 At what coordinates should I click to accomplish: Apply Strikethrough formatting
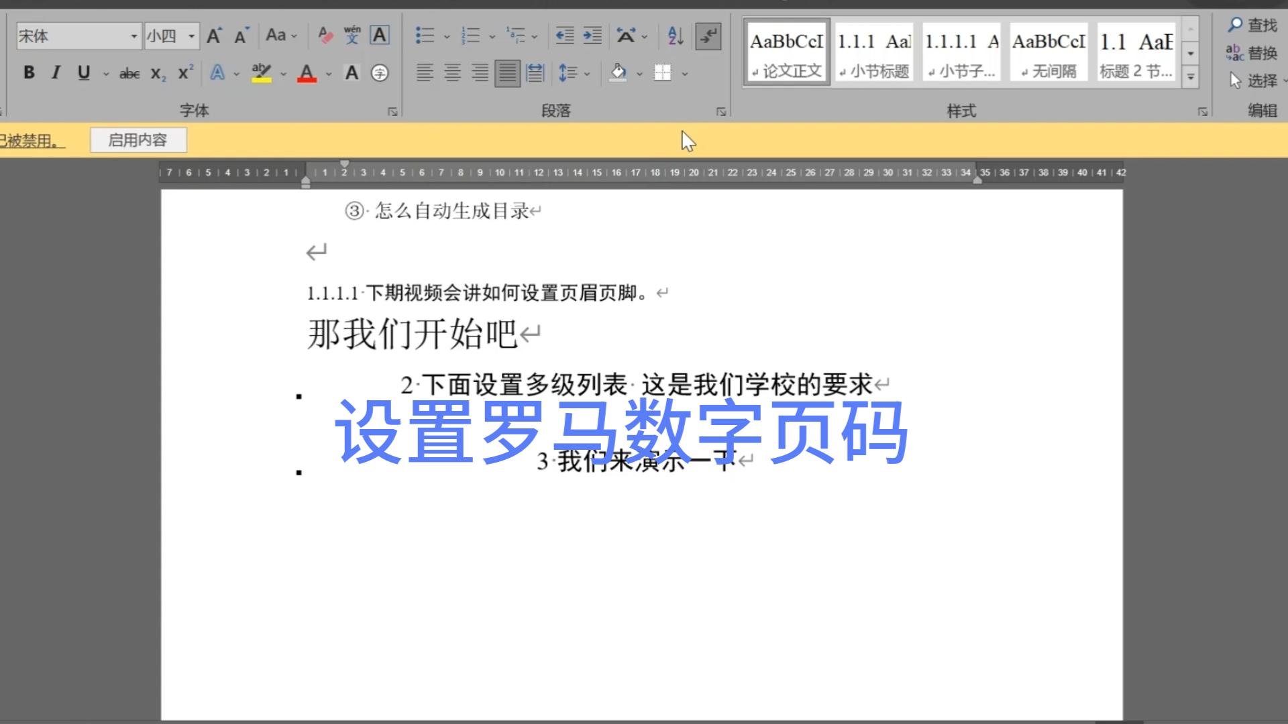129,73
